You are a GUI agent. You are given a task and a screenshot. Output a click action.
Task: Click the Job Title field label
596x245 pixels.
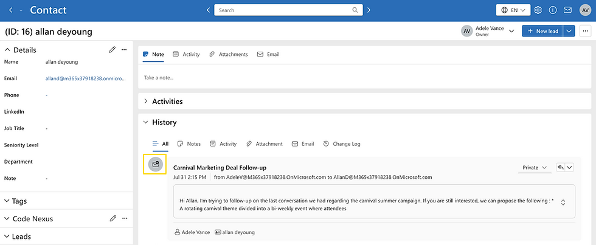[x=14, y=128]
